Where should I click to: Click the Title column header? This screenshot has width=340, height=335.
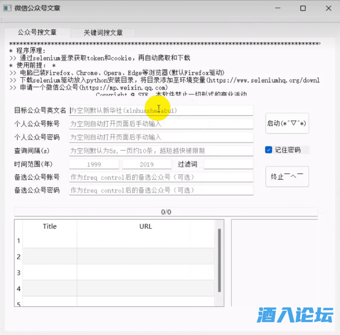click(50, 226)
